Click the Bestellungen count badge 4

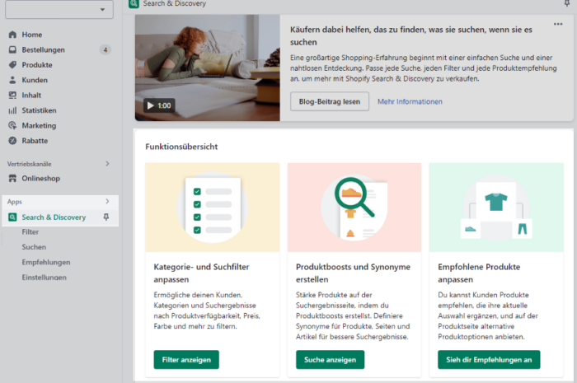[x=106, y=49]
